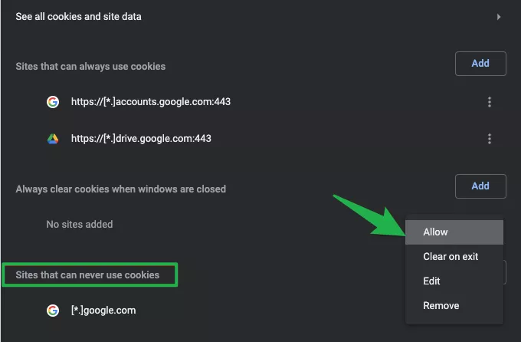Click the Google icon beside [*.]google.com

53,311
